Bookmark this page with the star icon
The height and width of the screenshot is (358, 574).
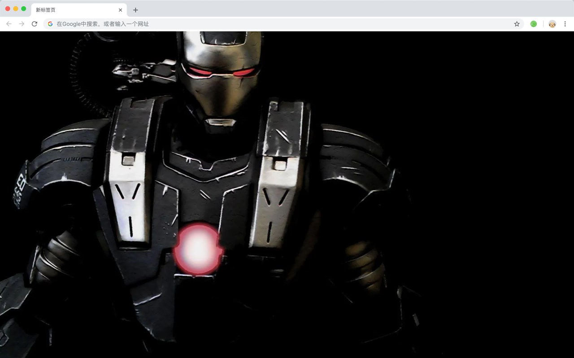(517, 24)
